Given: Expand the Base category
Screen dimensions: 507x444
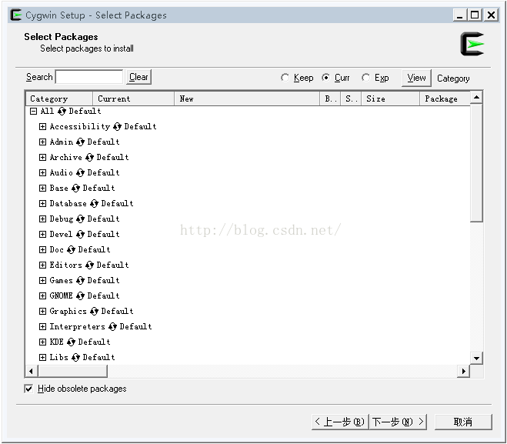Looking at the screenshot, I should pos(42,189).
